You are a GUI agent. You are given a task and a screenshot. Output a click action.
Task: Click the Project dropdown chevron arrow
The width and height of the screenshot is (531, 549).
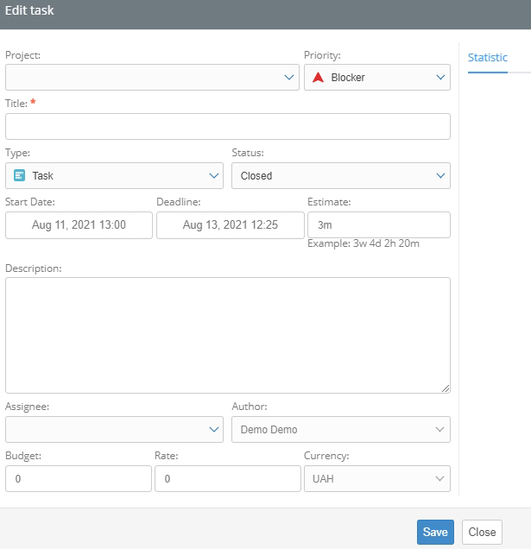click(x=289, y=77)
